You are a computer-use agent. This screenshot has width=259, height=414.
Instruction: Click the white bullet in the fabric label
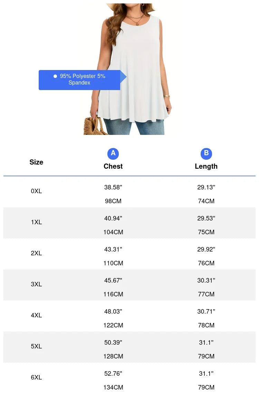point(55,76)
